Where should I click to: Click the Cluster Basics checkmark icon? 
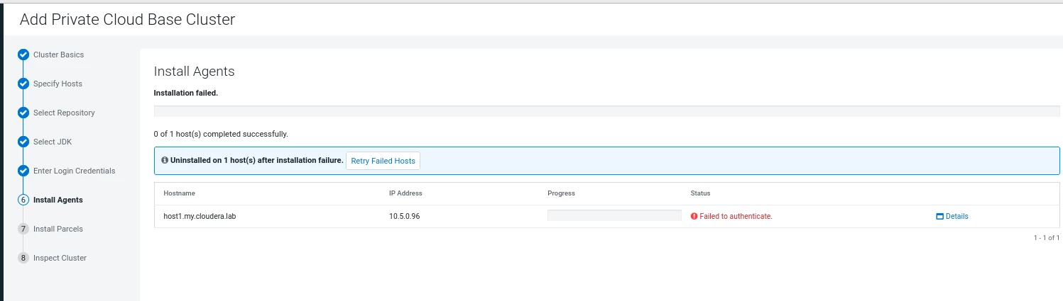click(x=23, y=55)
